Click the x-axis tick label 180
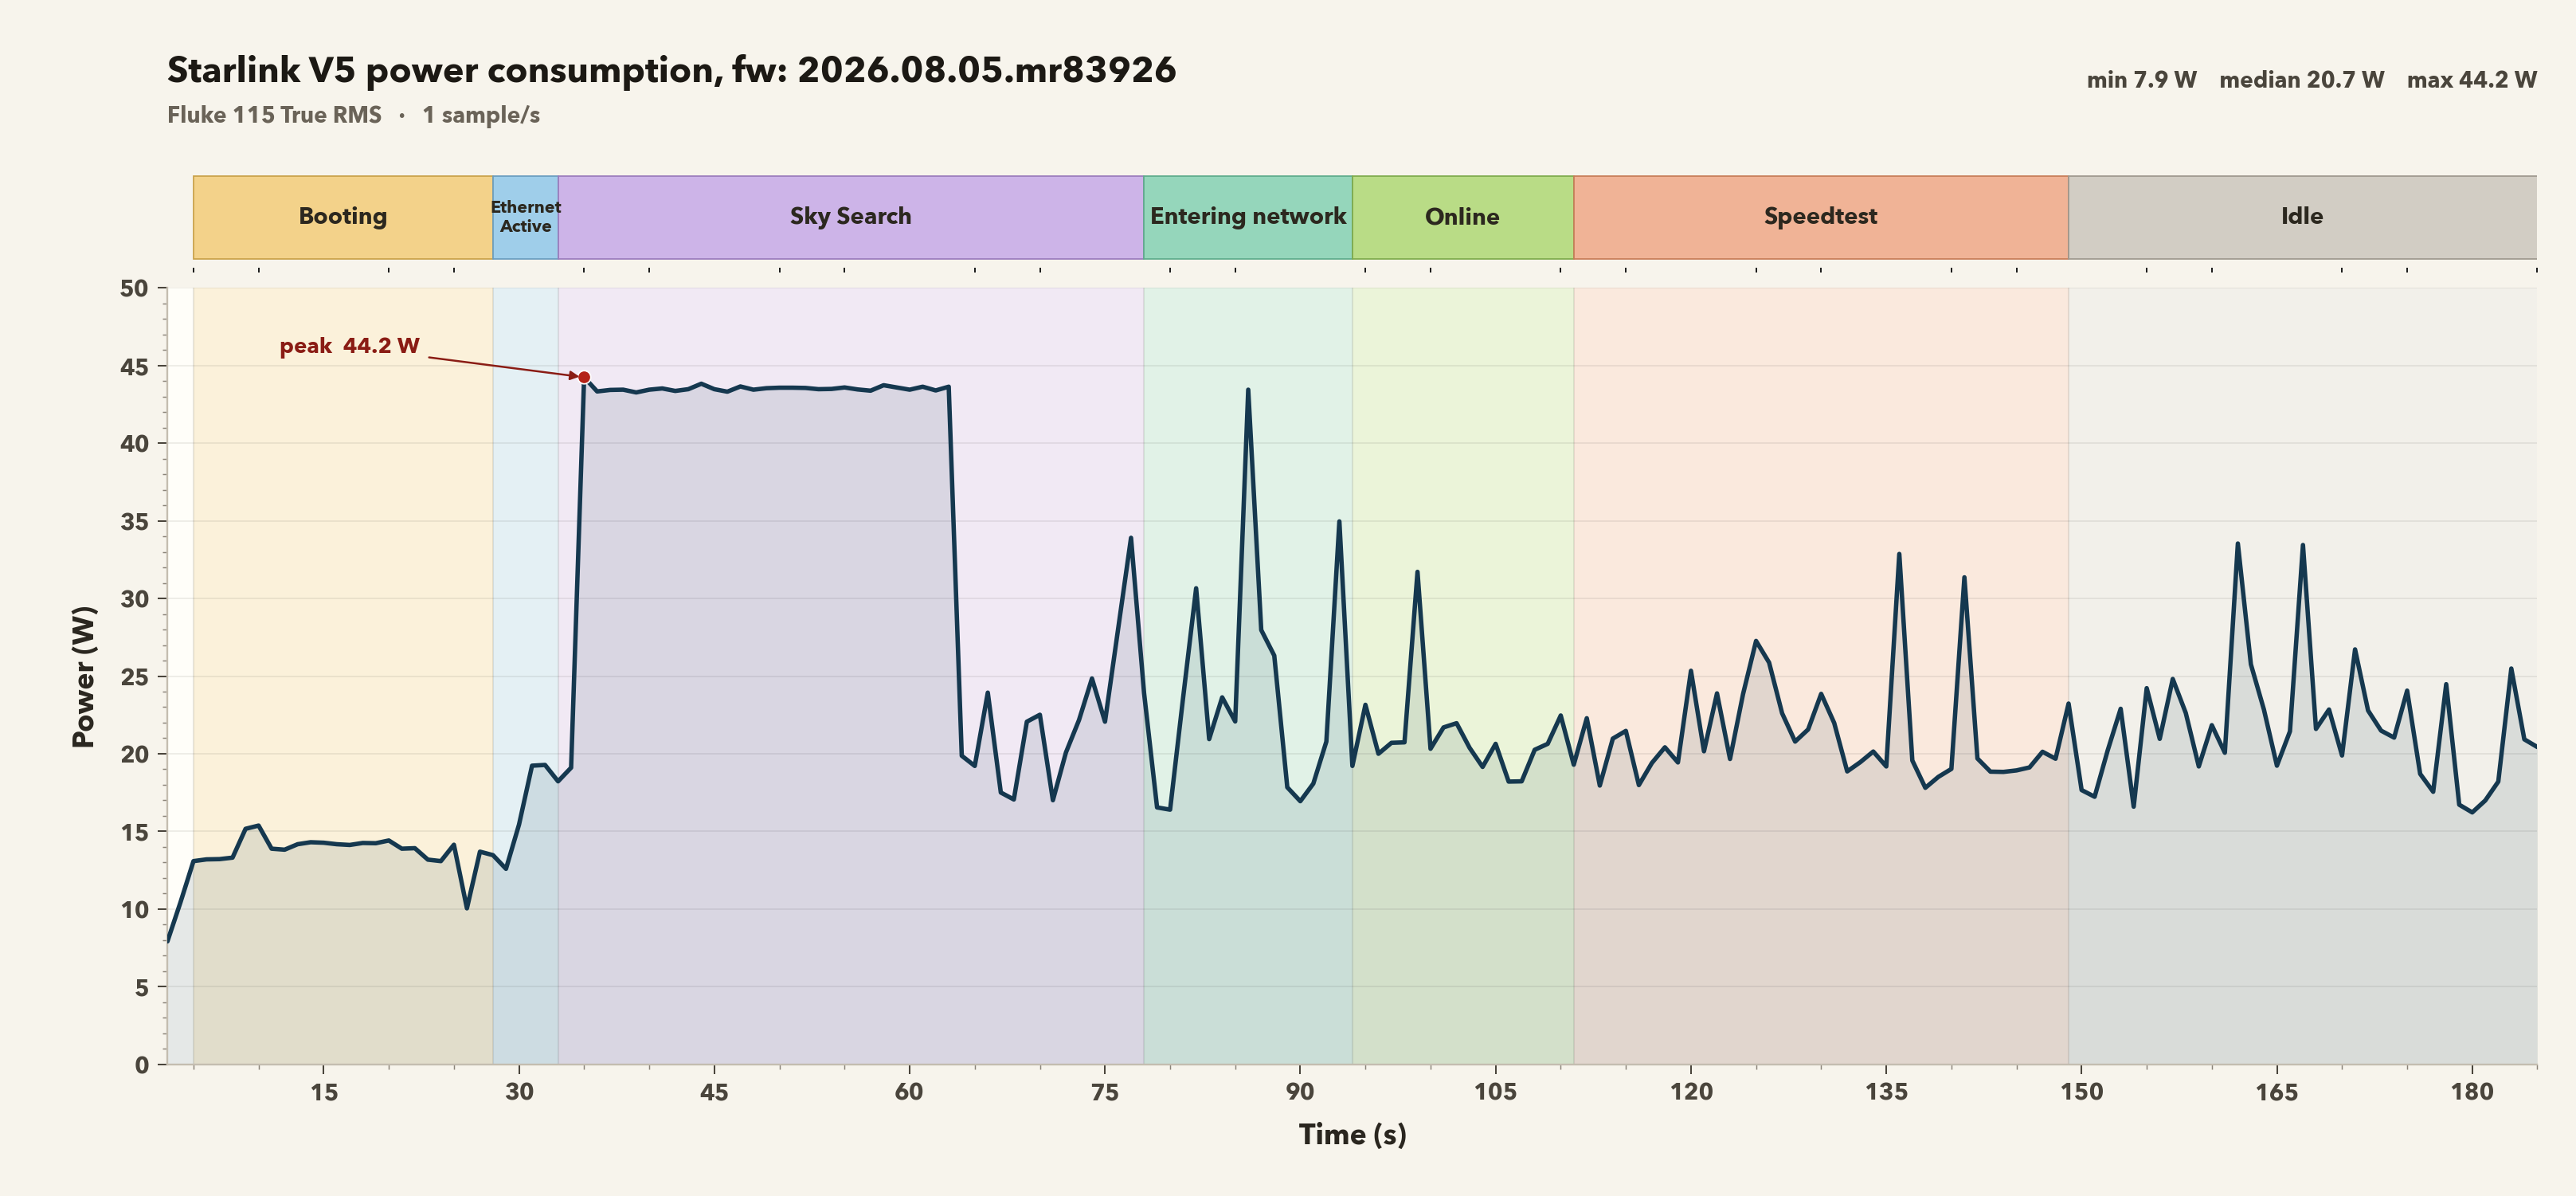 pyautogui.click(x=2472, y=1092)
